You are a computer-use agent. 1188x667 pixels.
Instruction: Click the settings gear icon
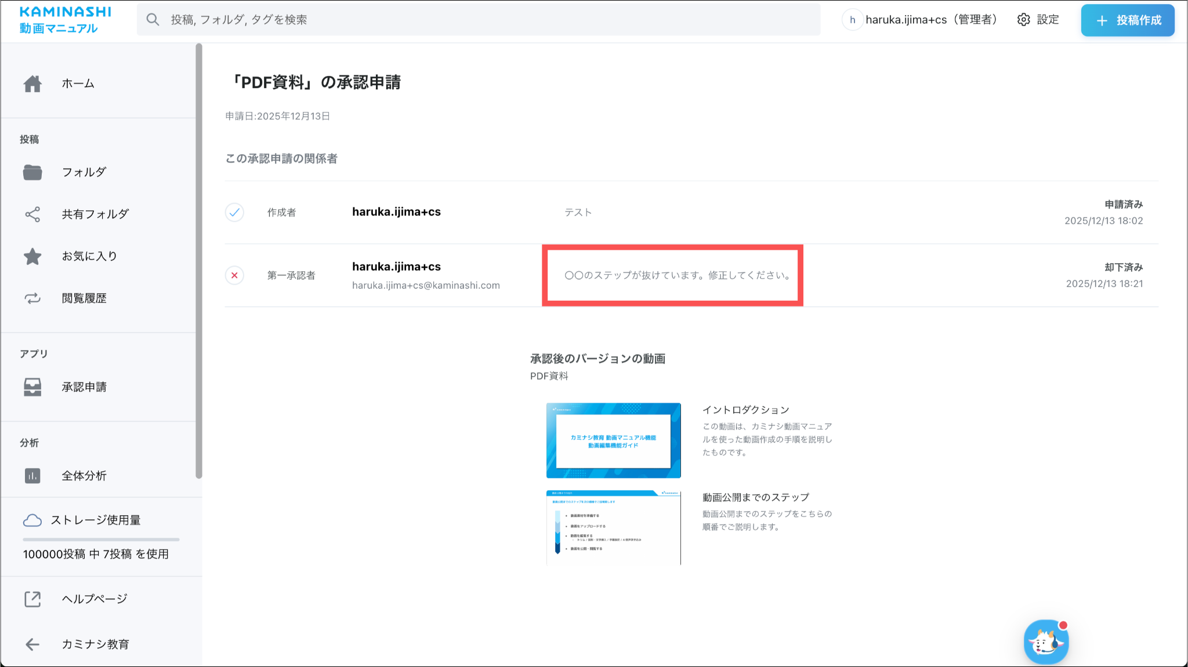(1024, 20)
